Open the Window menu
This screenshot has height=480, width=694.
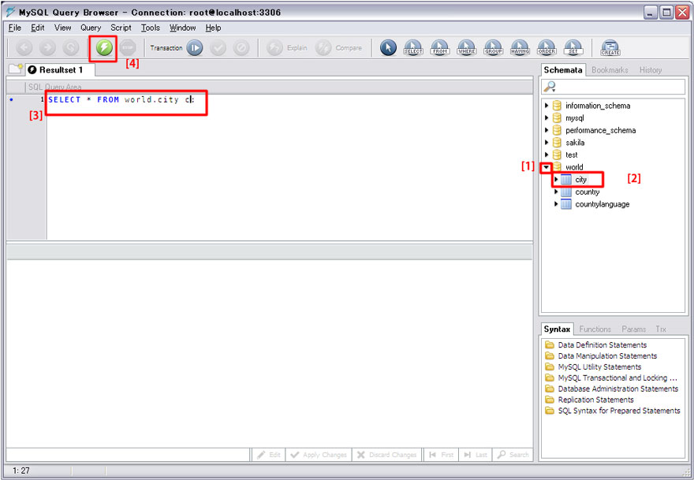182,28
